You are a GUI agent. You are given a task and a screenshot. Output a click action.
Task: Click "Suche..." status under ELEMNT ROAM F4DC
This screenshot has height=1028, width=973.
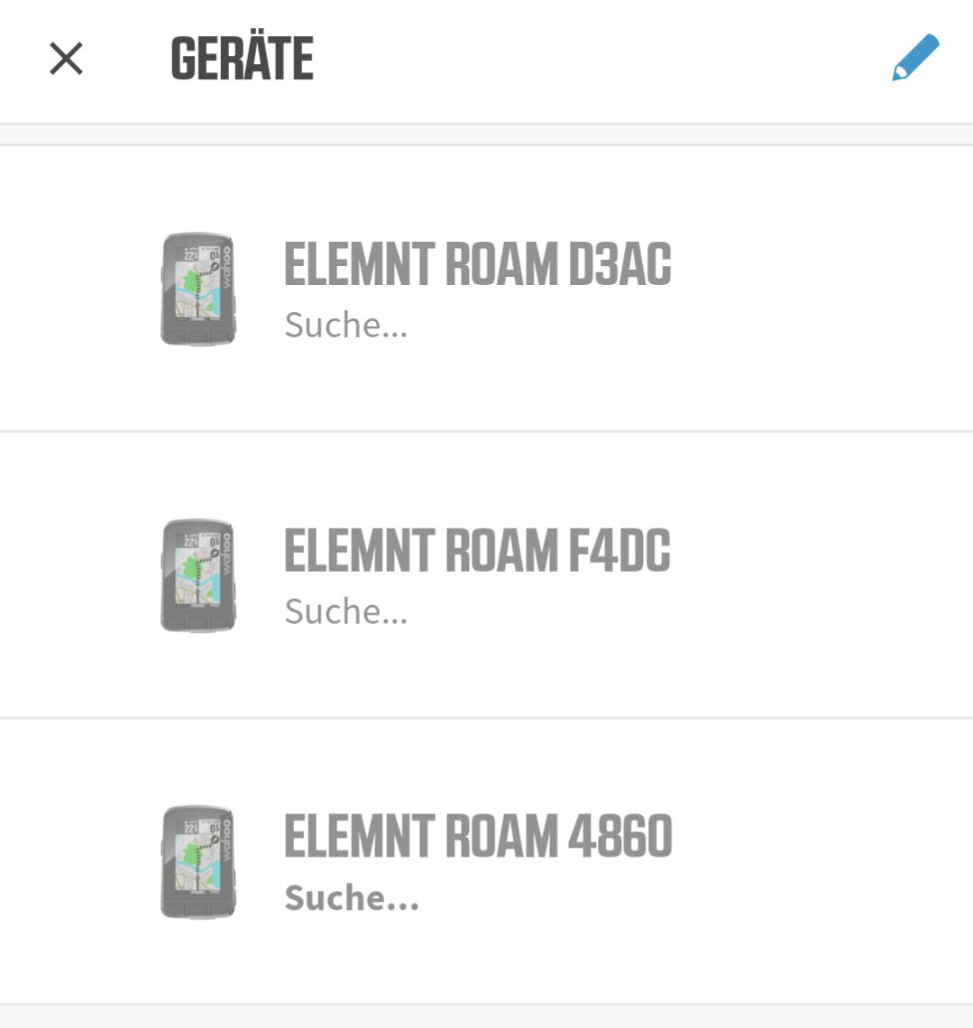(x=346, y=611)
